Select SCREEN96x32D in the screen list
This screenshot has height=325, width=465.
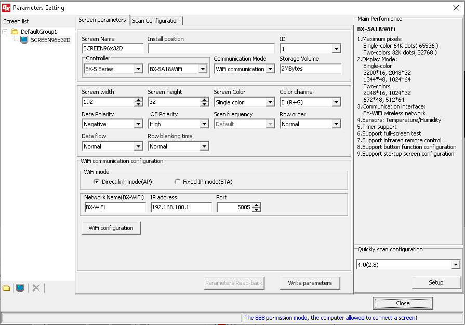[50, 40]
